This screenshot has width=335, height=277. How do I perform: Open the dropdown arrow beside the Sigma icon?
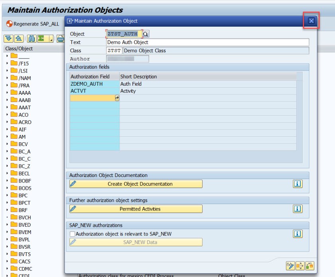(x=51, y=39)
